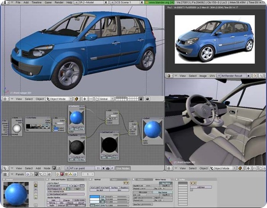This screenshot has width=267, height=208.
Task: Open window type selector in node editor
Action: coord(6,168)
